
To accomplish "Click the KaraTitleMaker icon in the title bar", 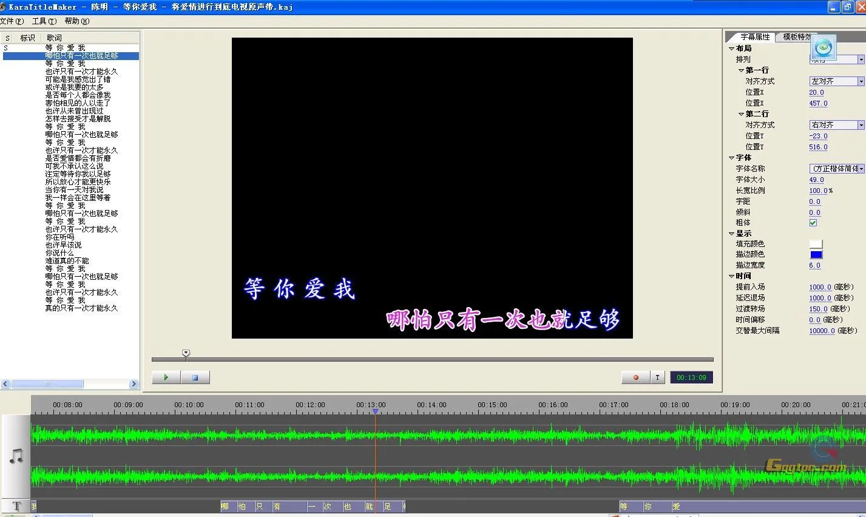I will click(x=6, y=7).
